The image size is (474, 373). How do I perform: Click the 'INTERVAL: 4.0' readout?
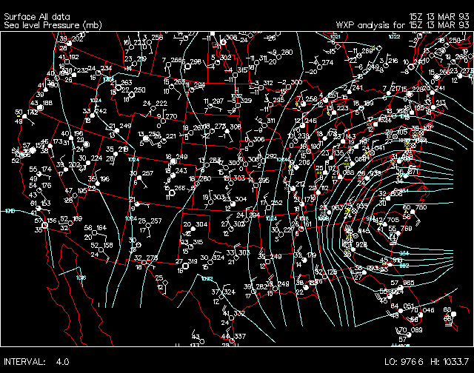click(37, 362)
